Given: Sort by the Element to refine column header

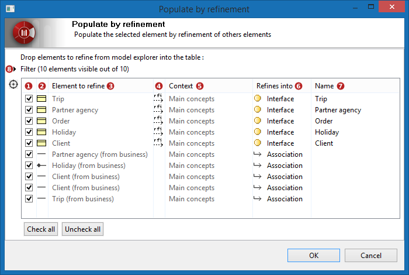Looking at the screenshot, I should 78,86.
